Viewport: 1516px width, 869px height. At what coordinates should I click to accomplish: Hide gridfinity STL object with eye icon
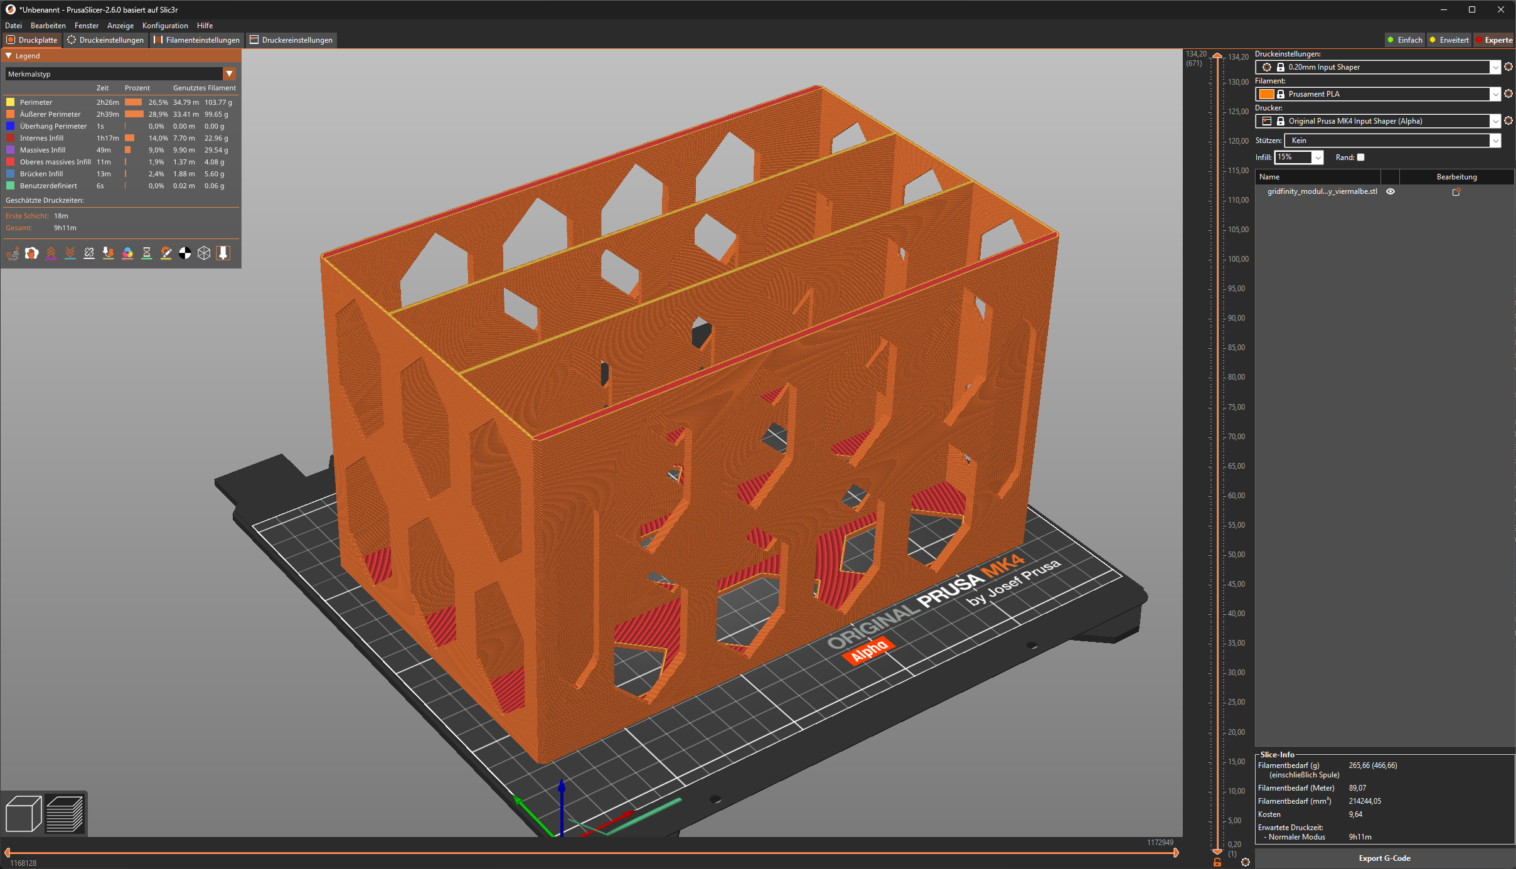coord(1391,192)
